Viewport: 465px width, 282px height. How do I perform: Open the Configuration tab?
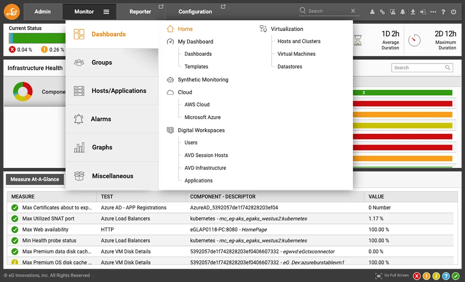pyautogui.click(x=195, y=11)
